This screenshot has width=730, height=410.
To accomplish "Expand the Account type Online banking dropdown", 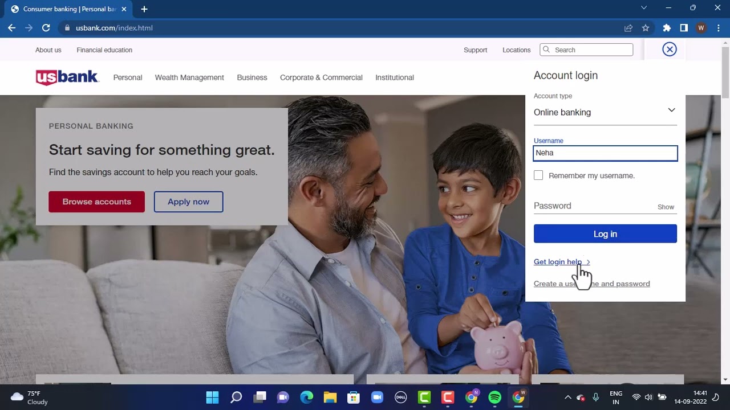I will (x=605, y=112).
